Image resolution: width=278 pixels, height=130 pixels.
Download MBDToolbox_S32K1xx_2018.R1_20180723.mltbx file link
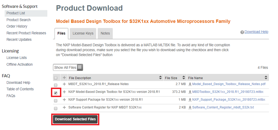pyautogui.click(x=228, y=92)
